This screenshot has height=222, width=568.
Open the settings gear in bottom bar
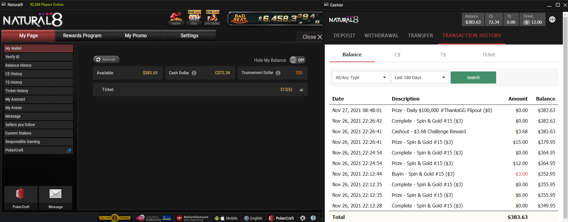[303, 218]
